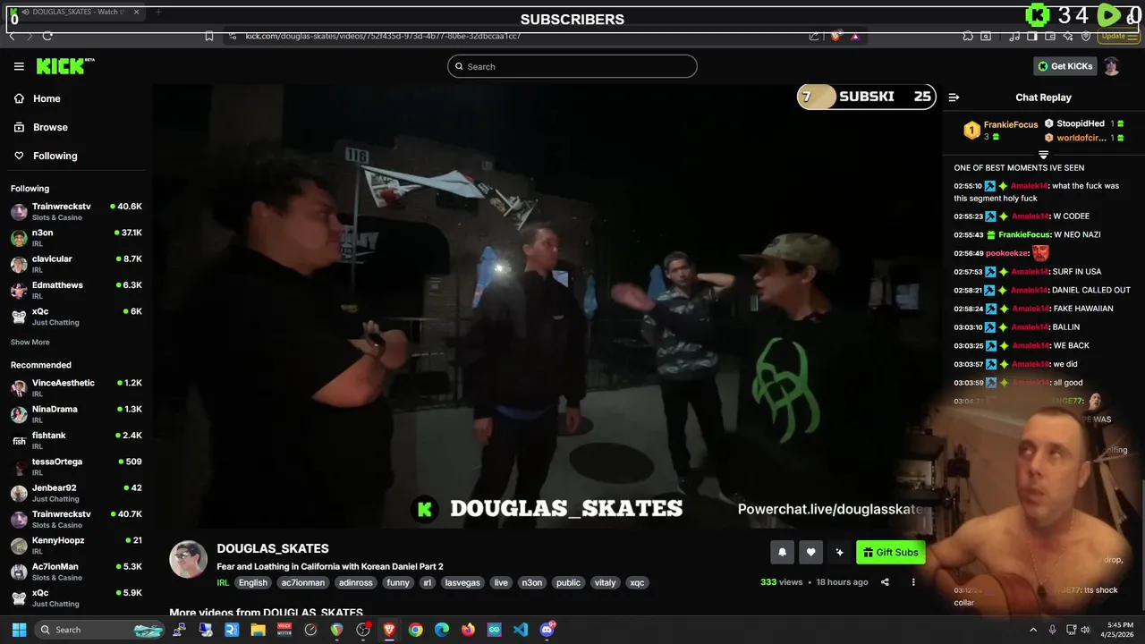Viewport: 1145px width, 644px height.
Task: Select the English language tag
Action: pos(252,582)
